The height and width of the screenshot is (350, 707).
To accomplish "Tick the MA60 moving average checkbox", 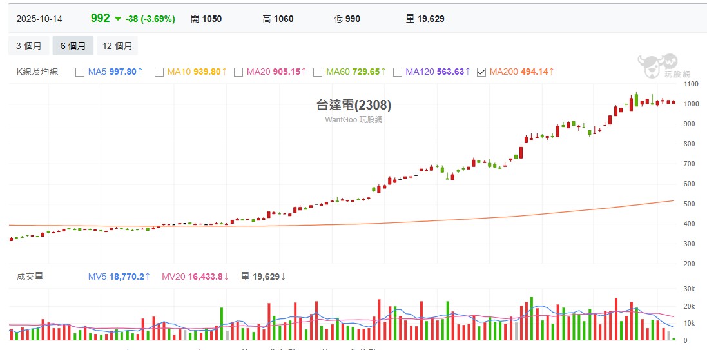I will click(318, 72).
